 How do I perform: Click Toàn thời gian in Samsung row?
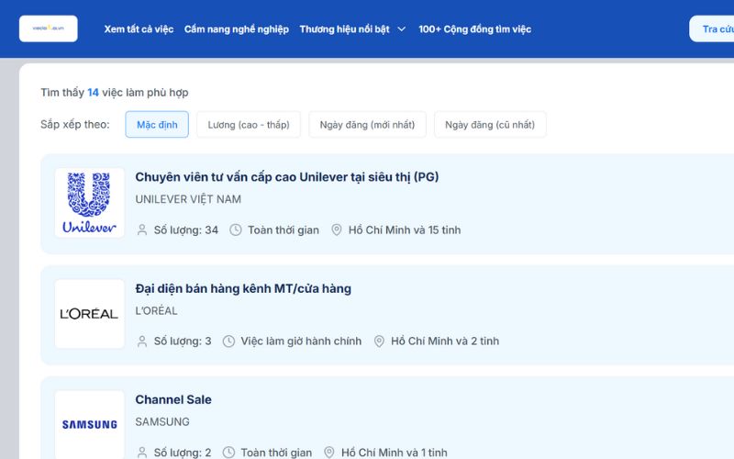point(276,453)
